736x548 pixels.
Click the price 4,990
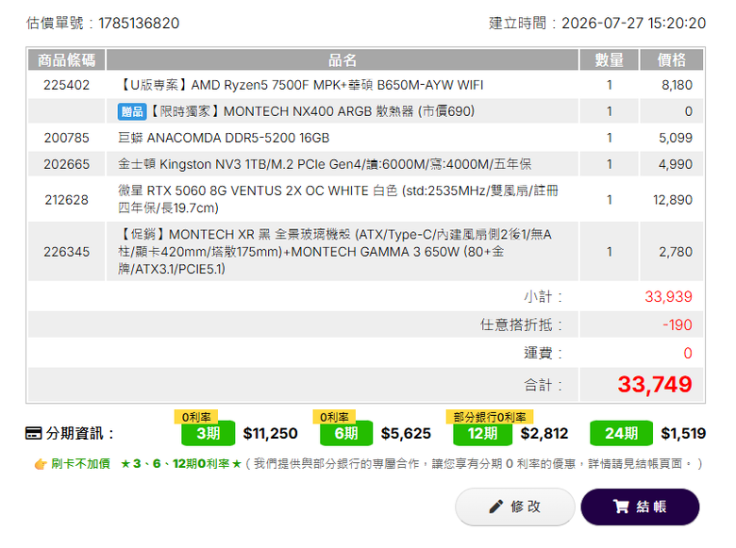point(676,164)
